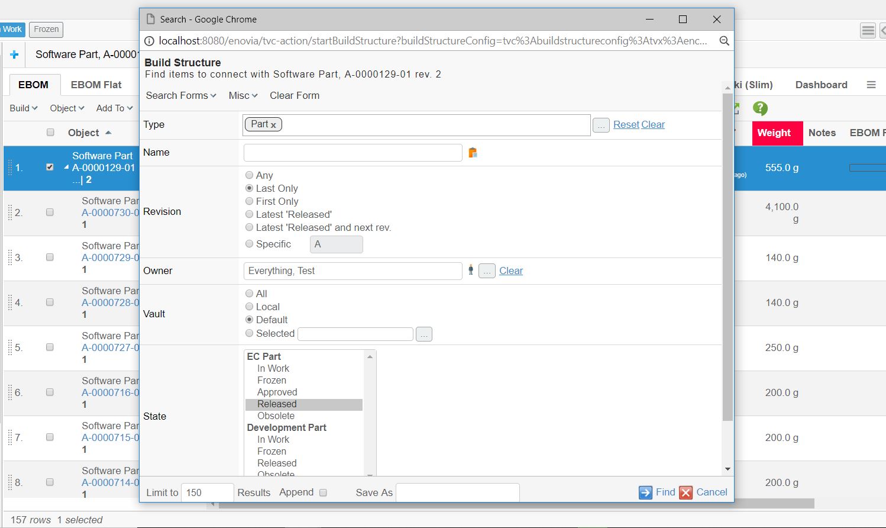Click the blue plus icon beside Software Part
This screenshot has height=528, width=886.
(14, 54)
